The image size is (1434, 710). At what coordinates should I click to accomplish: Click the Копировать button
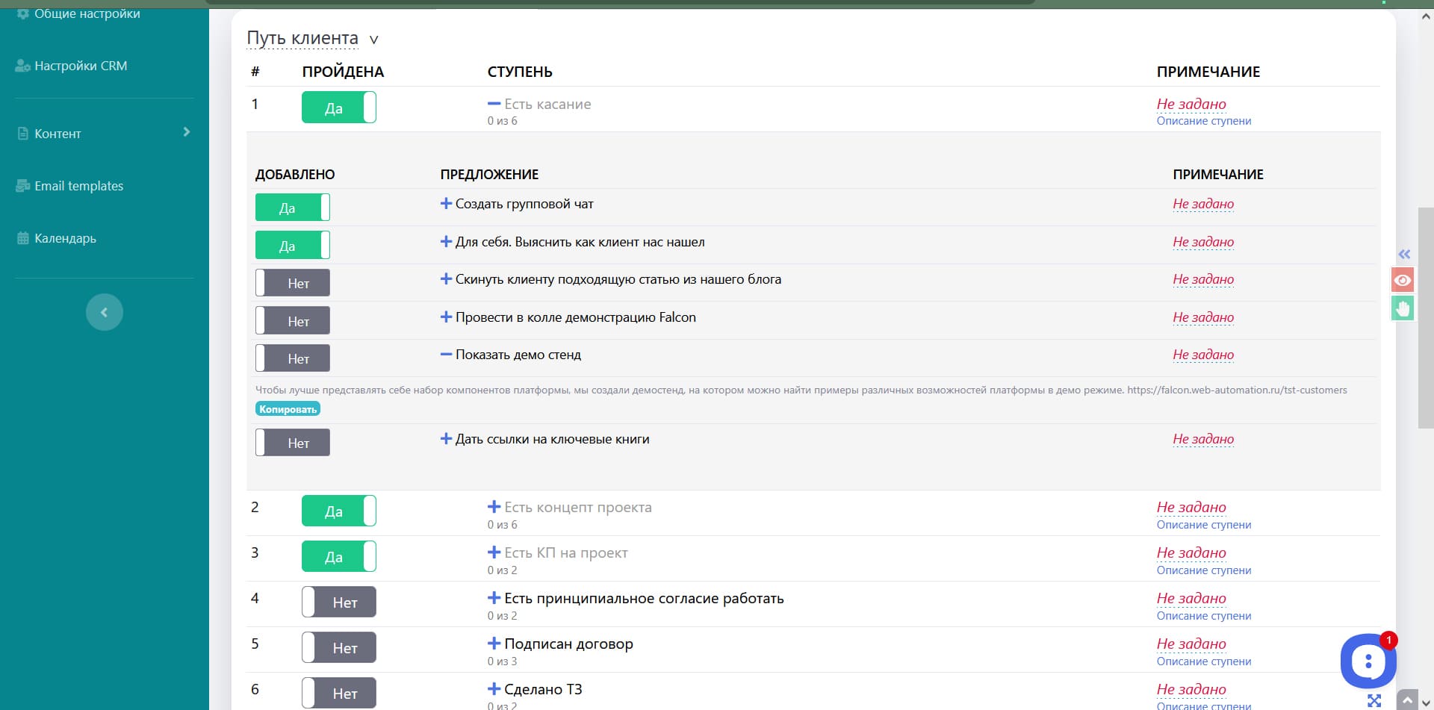[x=288, y=409]
